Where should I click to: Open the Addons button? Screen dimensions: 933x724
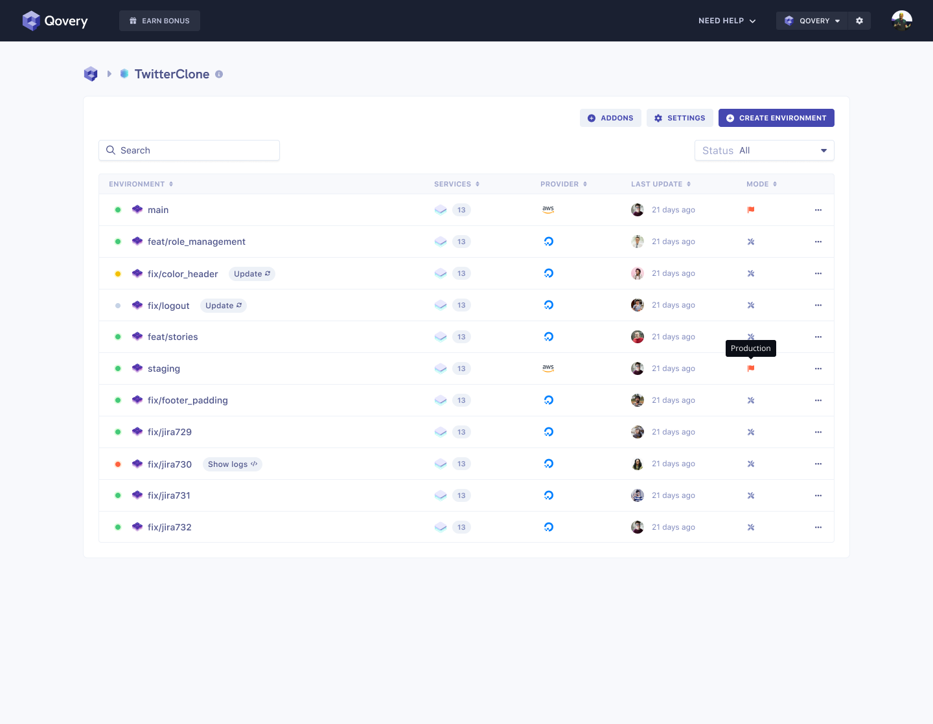pos(610,118)
